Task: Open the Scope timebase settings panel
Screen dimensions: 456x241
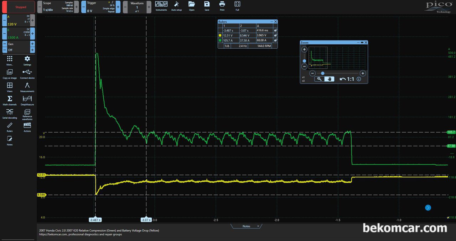Action: 58,7
